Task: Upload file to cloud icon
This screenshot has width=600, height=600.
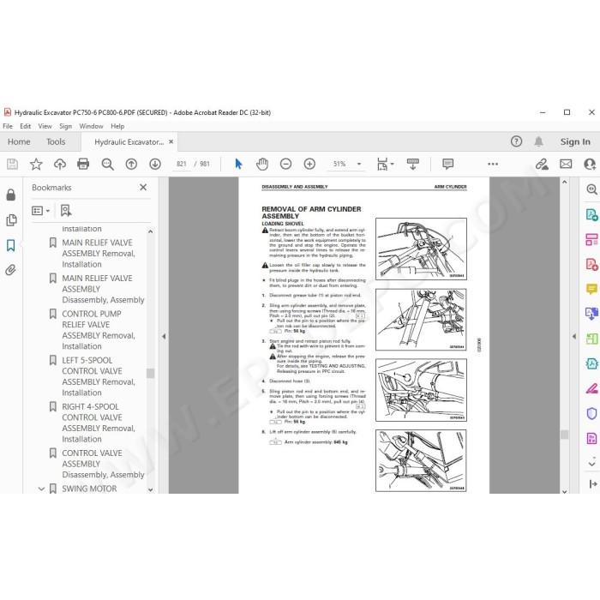Action: [x=60, y=165]
